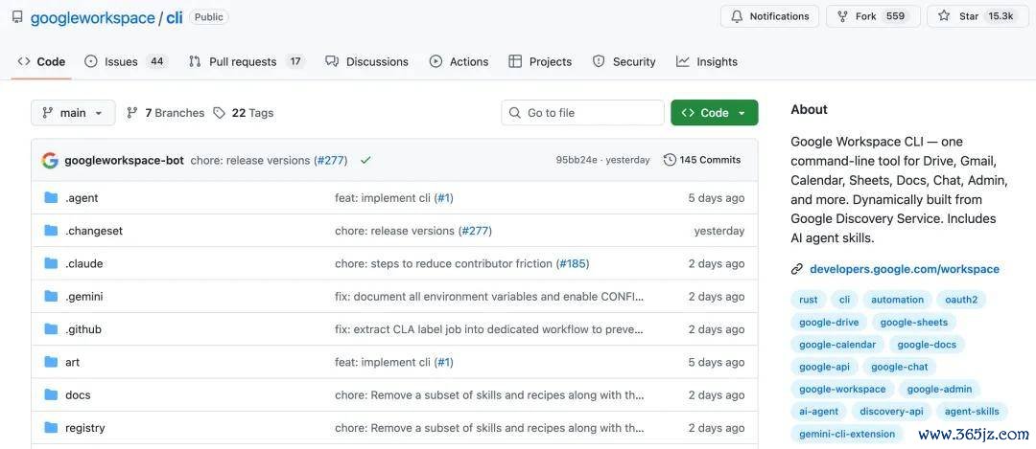Select the agent-skills topic tag
The width and height of the screenshot is (1036, 449).
(x=972, y=412)
